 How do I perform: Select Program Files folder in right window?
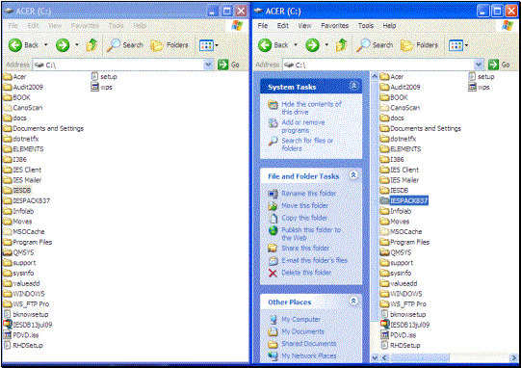pos(404,242)
